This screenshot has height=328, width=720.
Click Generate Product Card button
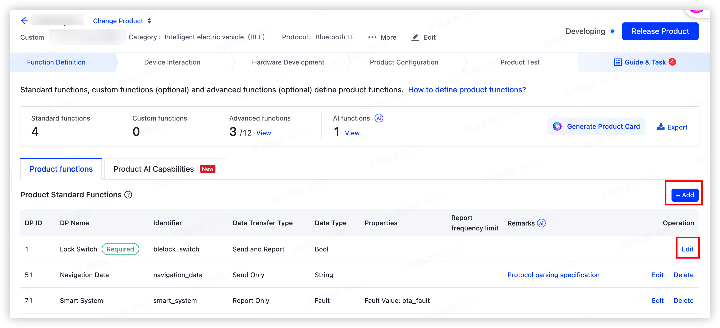(x=596, y=126)
